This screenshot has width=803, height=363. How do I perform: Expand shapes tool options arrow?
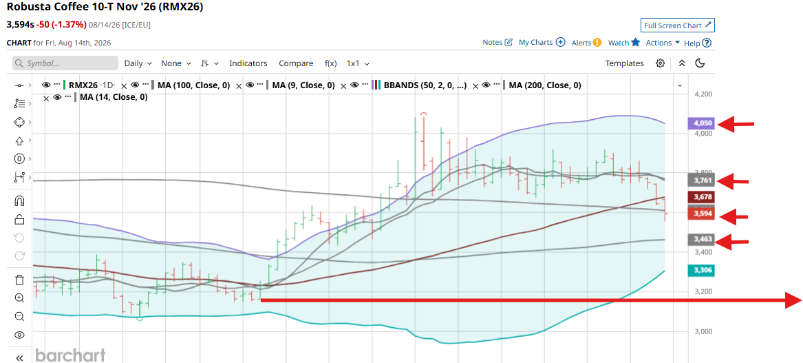31,122
